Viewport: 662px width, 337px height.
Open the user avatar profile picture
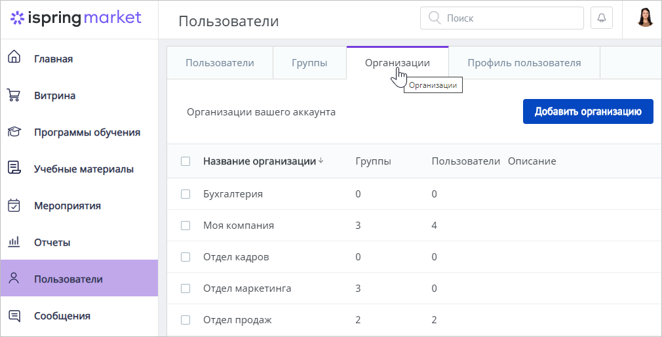[x=645, y=18]
